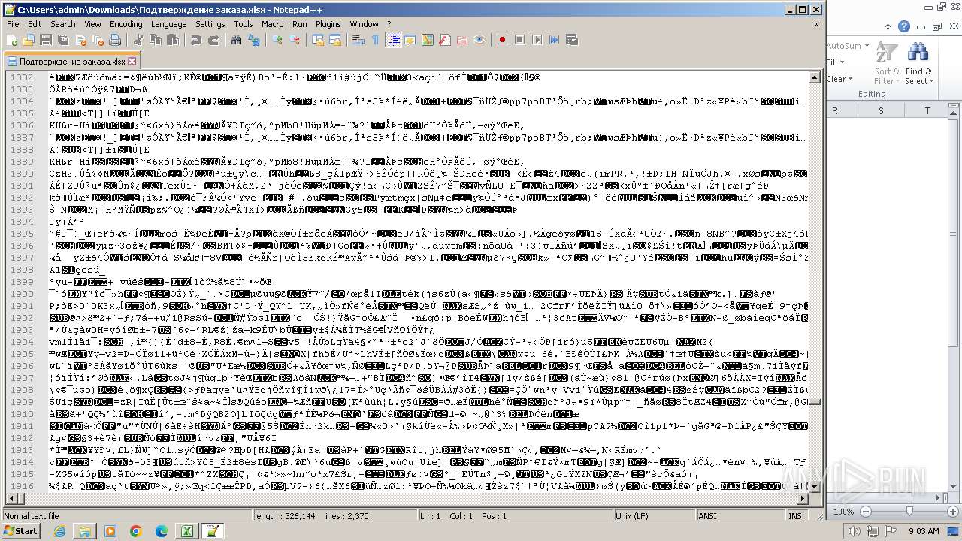Open the Windows Start menu
The width and height of the screenshot is (962, 541).
[20, 530]
